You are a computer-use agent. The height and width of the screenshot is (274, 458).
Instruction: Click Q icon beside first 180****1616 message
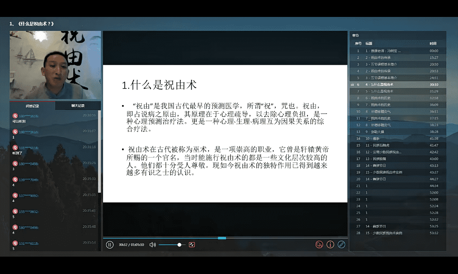[15, 116]
